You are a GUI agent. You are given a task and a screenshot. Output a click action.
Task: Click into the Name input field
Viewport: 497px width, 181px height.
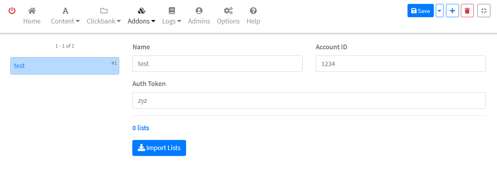217,64
